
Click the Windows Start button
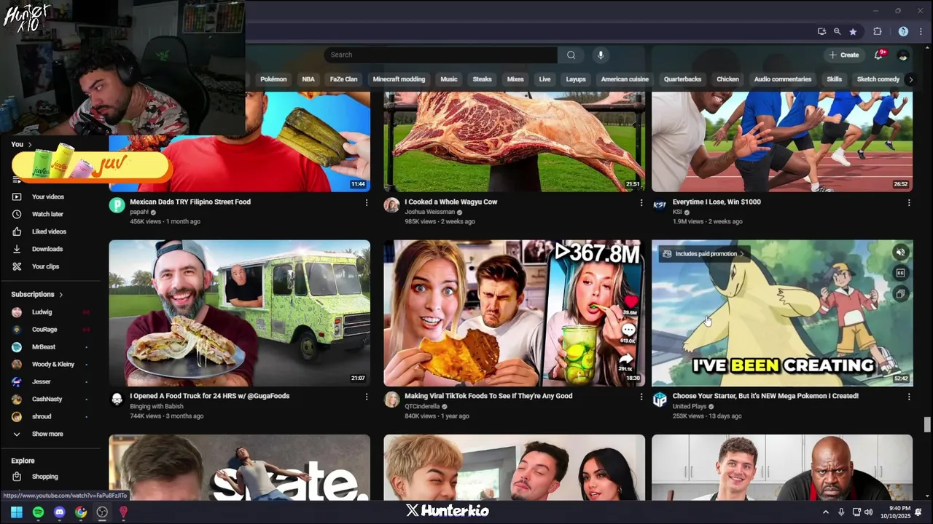[x=17, y=512]
